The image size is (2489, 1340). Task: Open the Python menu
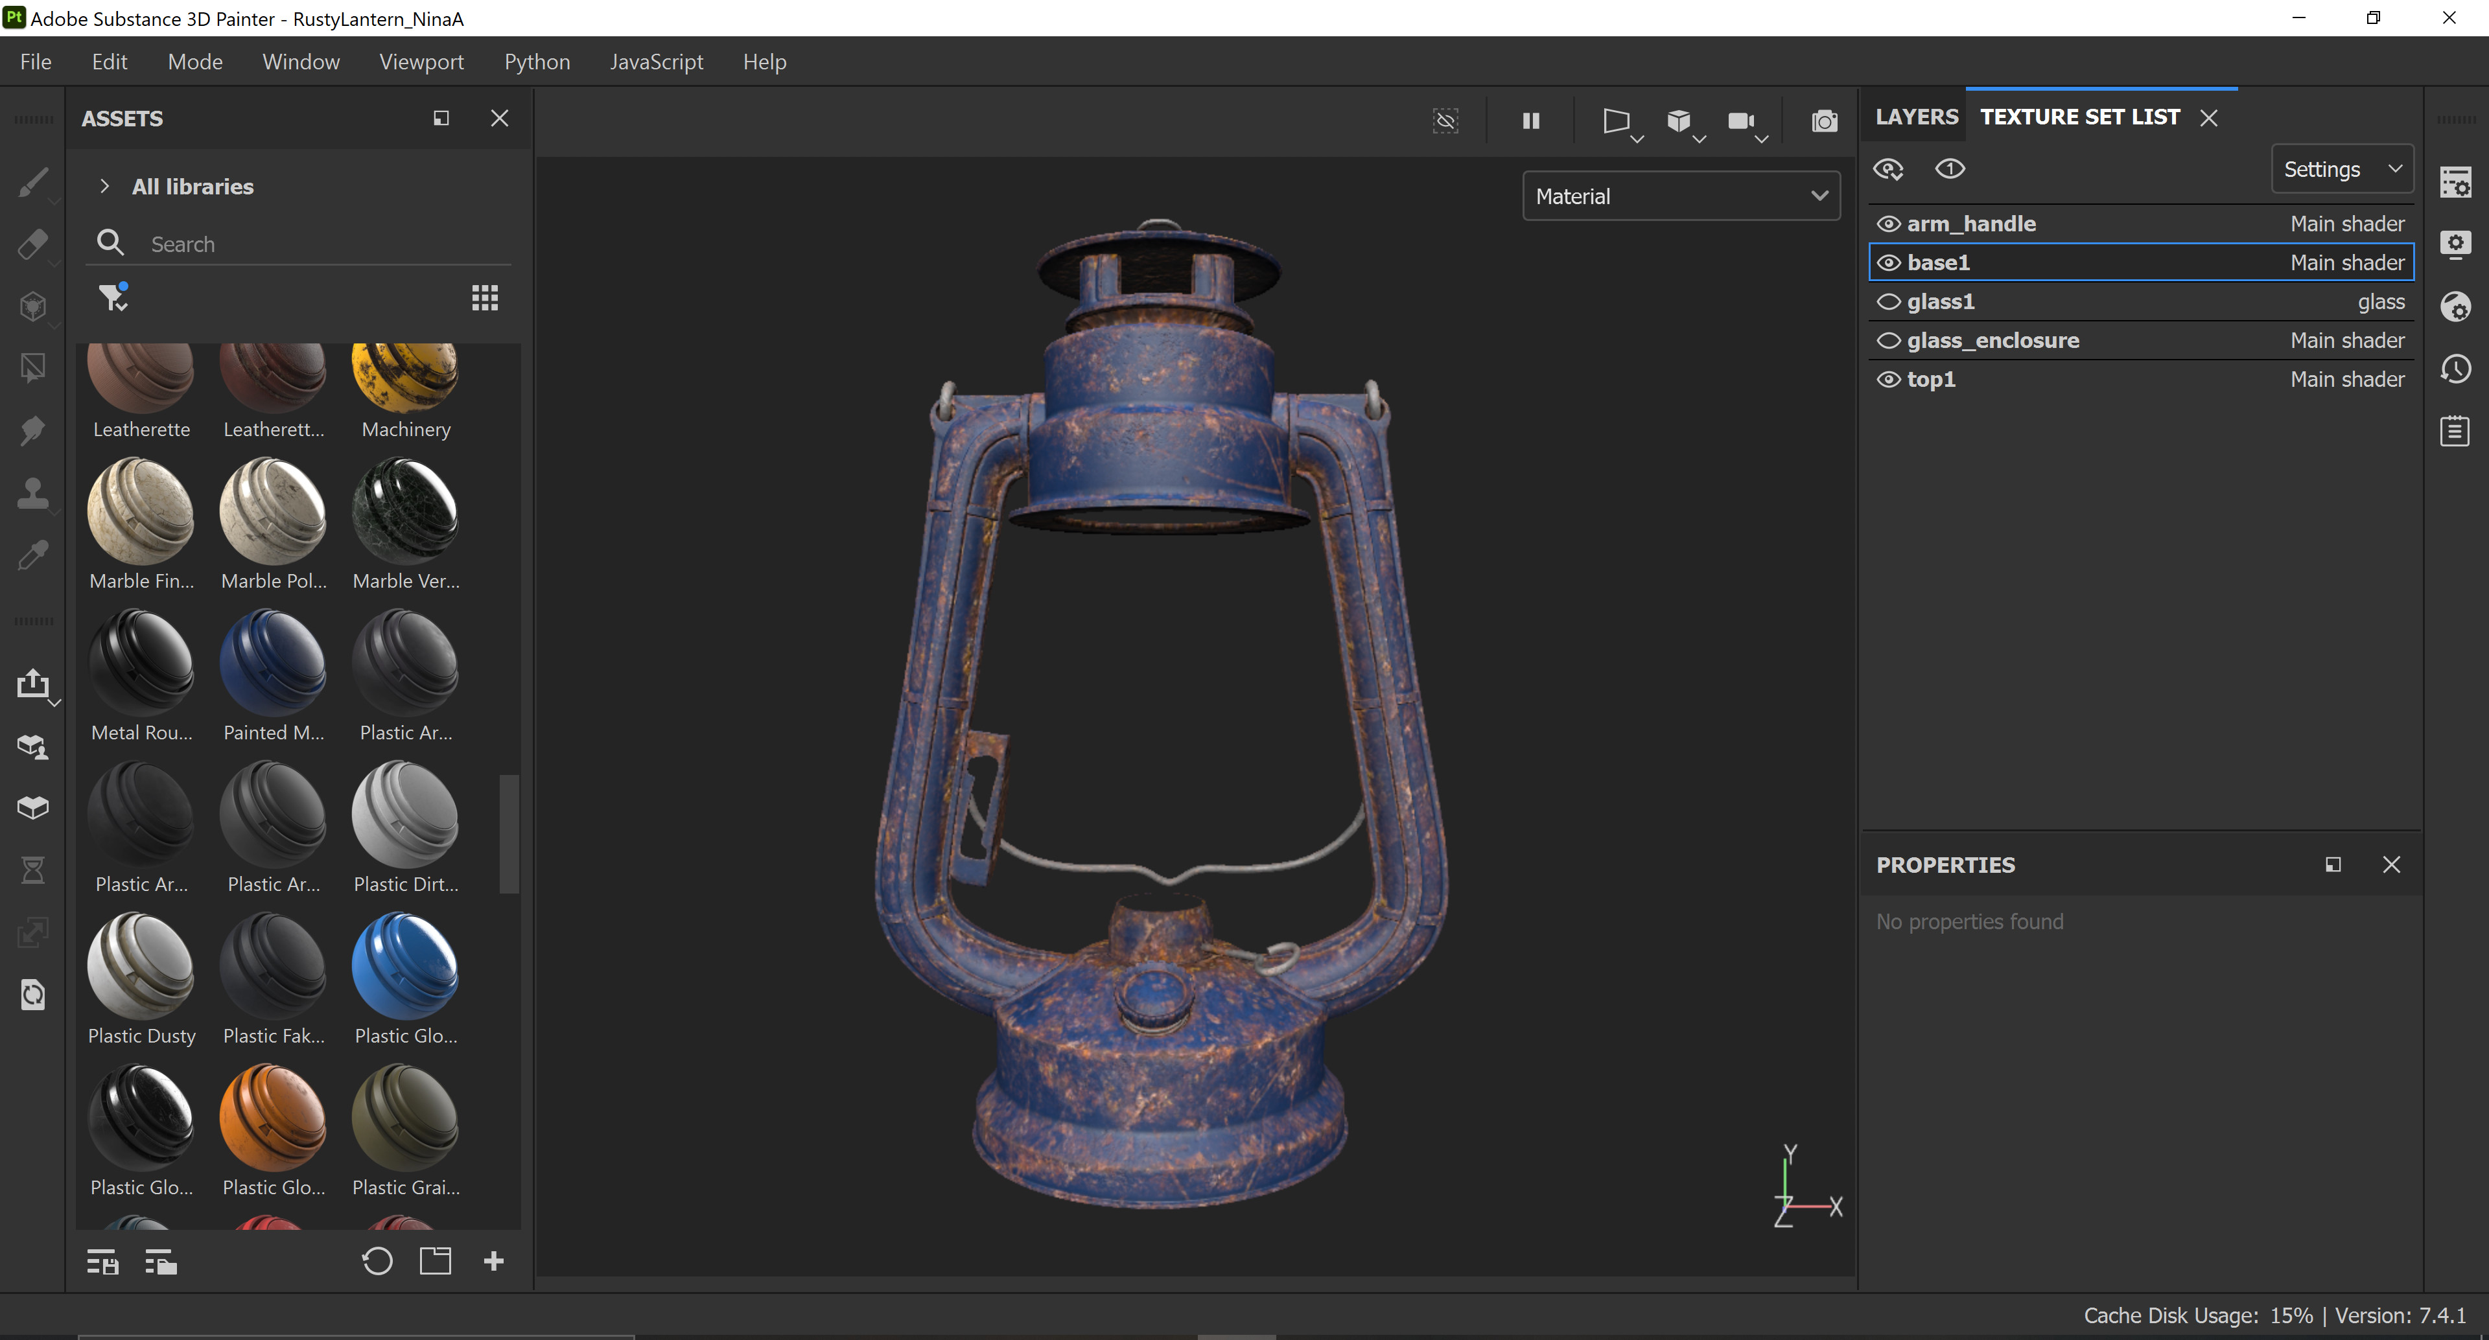click(x=537, y=62)
